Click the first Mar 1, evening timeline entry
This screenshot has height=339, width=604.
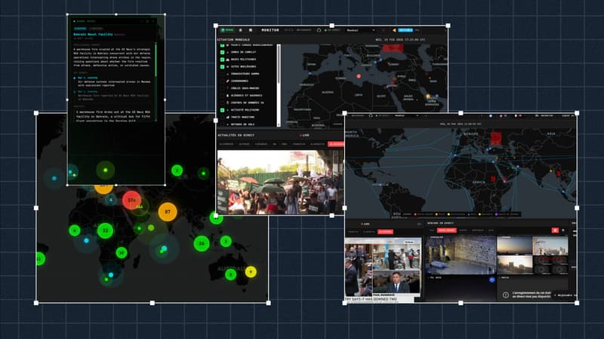(88, 78)
